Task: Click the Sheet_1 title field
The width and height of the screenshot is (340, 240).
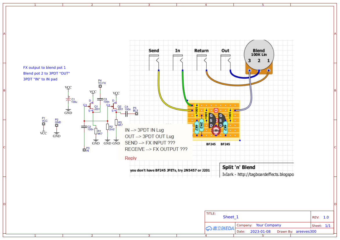Action: [x=230, y=217]
